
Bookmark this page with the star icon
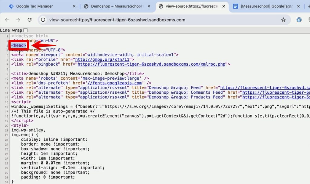pos(283,20)
